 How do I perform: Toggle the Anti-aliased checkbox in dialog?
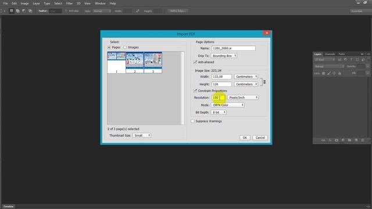(195, 62)
